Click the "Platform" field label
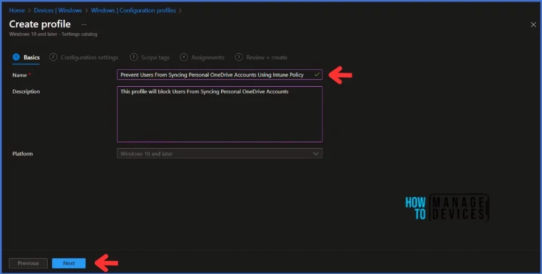The image size is (542, 274). coord(22,154)
